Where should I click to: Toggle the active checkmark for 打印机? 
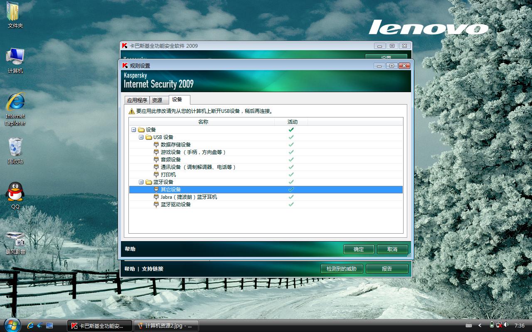[291, 175]
